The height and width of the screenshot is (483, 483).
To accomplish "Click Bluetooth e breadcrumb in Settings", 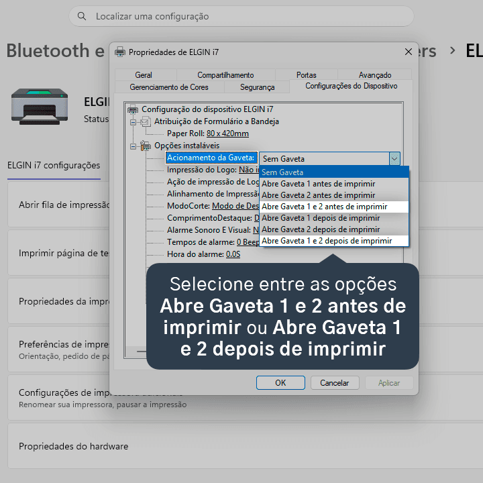I will [x=56, y=50].
